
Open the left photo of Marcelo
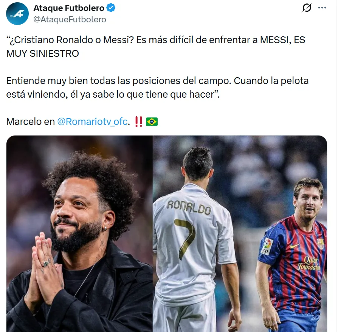pyautogui.click(x=79, y=234)
